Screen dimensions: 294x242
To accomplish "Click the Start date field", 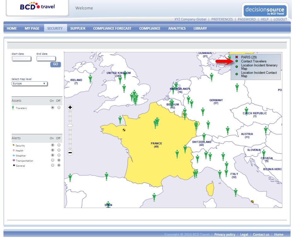I will coord(21,59).
